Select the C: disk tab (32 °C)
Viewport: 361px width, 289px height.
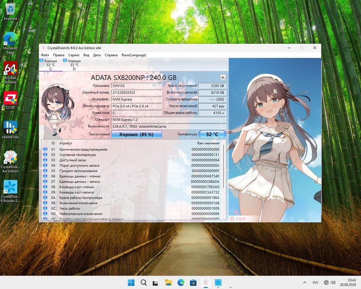point(51,64)
